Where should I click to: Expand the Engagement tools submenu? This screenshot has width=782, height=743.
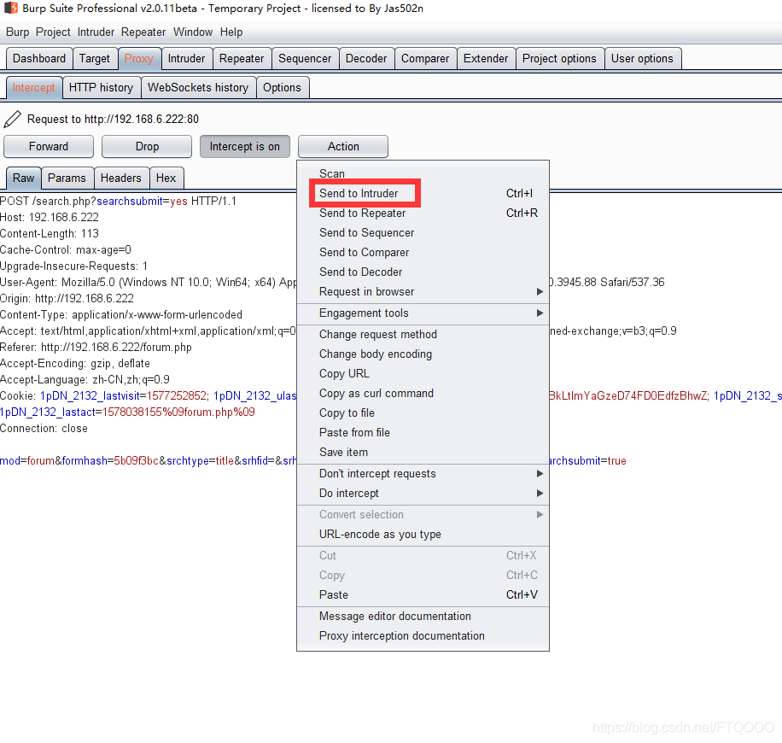point(423,313)
